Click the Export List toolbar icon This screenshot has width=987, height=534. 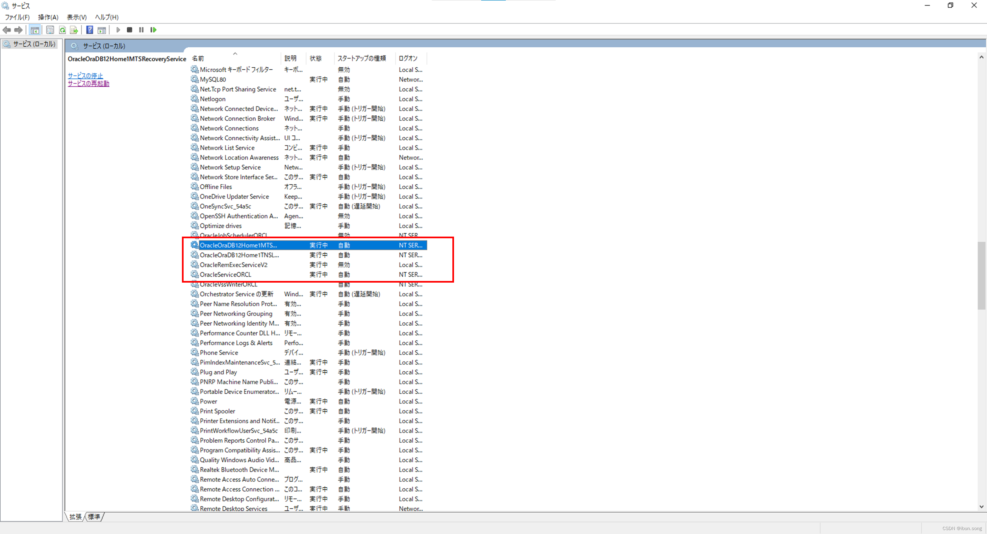tap(74, 30)
